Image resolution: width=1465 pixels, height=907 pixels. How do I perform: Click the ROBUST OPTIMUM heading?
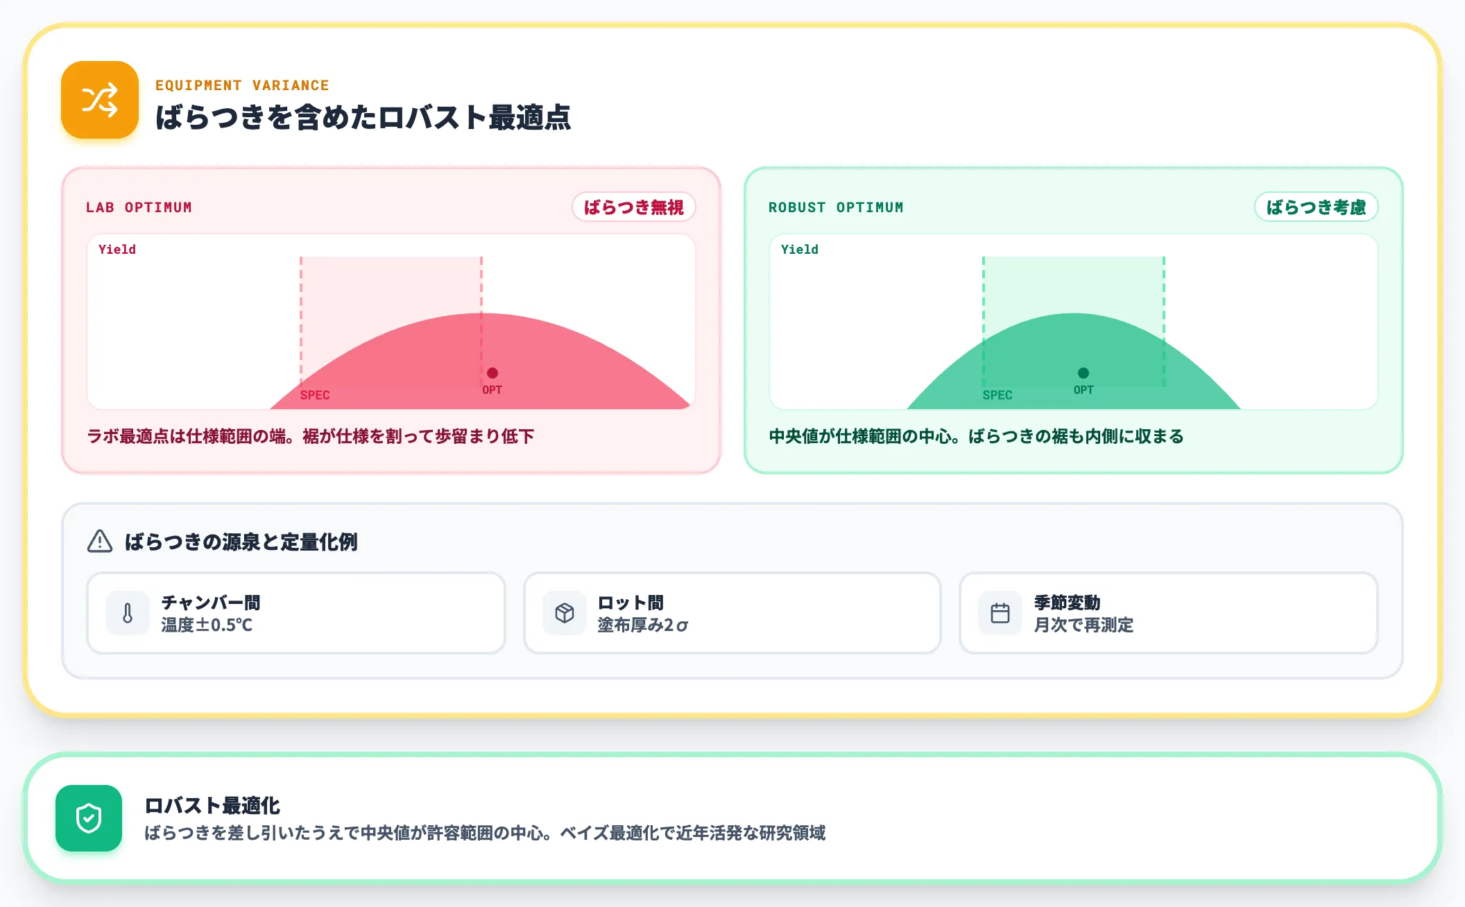[836, 207]
